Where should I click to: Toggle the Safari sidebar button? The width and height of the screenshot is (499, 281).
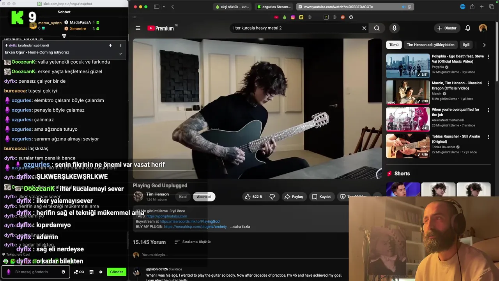(x=156, y=7)
